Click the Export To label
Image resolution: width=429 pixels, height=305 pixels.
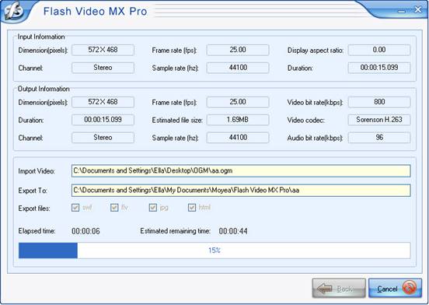click(33, 191)
